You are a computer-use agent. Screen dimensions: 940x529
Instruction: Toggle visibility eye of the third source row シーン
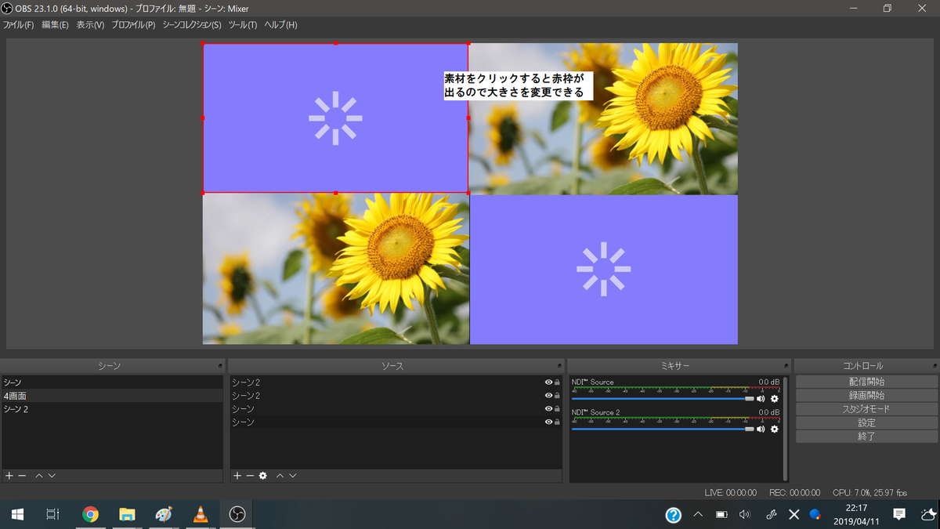point(549,409)
